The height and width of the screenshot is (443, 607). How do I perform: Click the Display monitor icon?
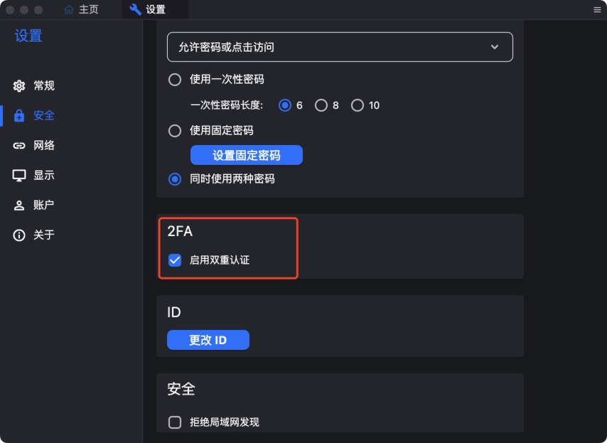[19, 176]
